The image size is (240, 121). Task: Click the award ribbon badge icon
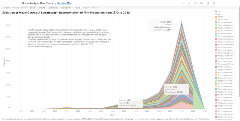pyautogui.click(x=208, y=3)
